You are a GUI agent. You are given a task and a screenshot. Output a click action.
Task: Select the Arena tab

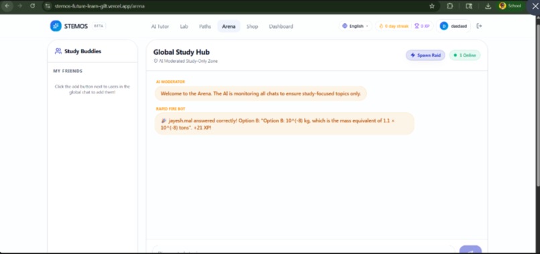pyautogui.click(x=228, y=27)
